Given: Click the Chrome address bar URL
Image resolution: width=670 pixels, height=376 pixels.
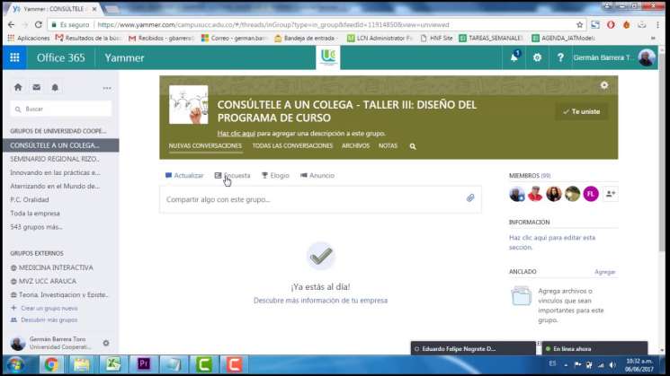Looking at the screenshot, I should pos(273,25).
